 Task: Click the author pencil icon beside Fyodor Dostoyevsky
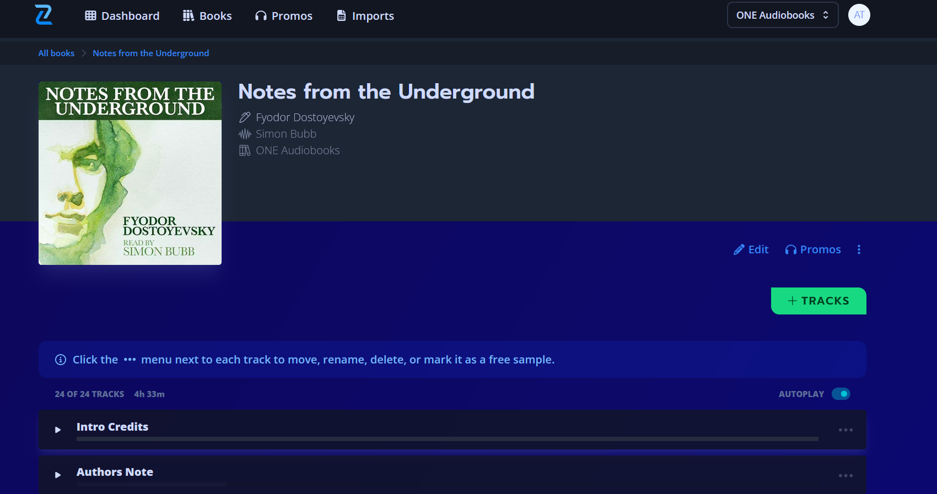pyautogui.click(x=245, y=117)
